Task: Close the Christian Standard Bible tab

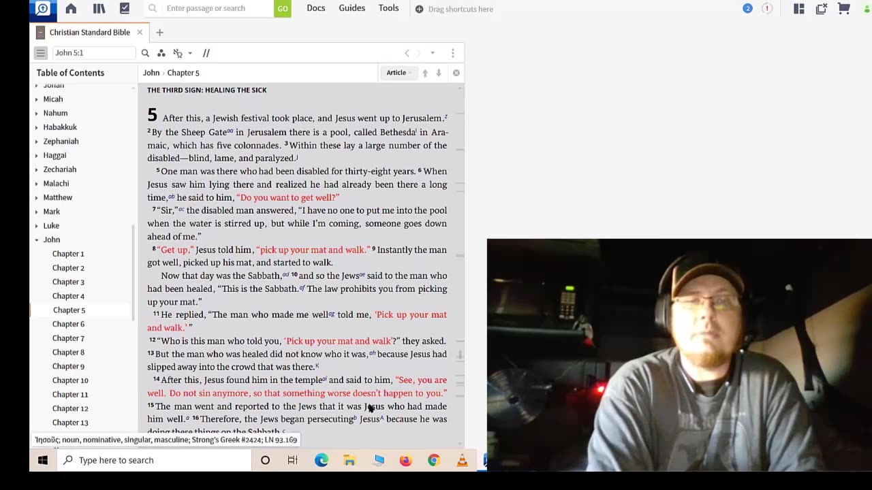Action: [140, 32]
